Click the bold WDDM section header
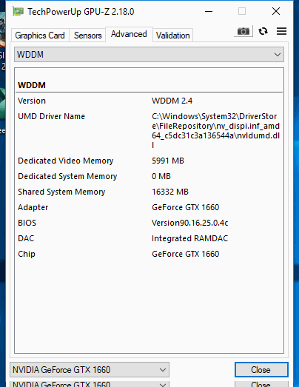 click(x=32, y=85)
